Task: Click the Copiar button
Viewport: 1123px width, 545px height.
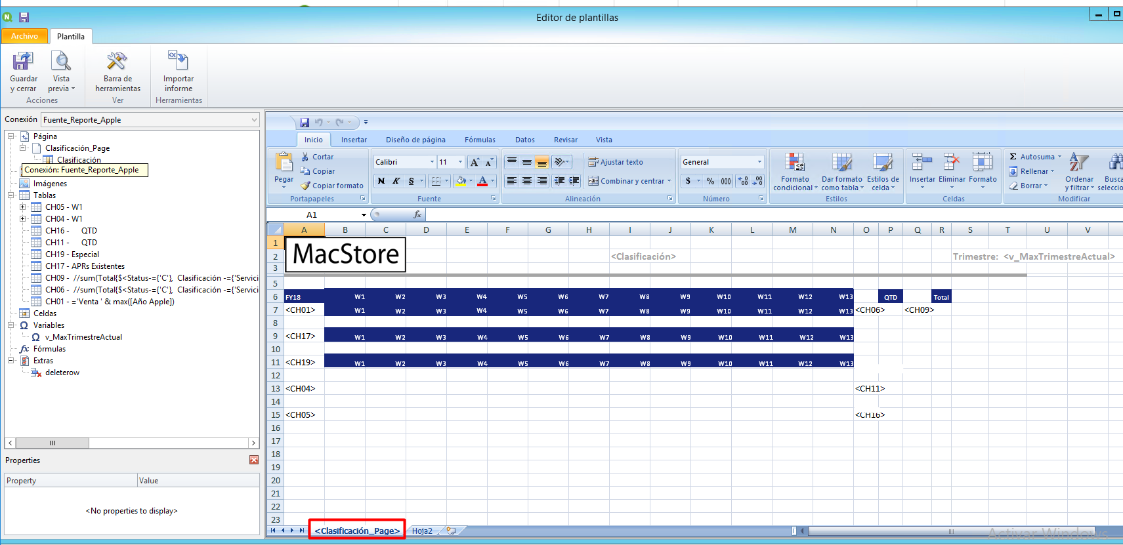Action: pos(318,171)
